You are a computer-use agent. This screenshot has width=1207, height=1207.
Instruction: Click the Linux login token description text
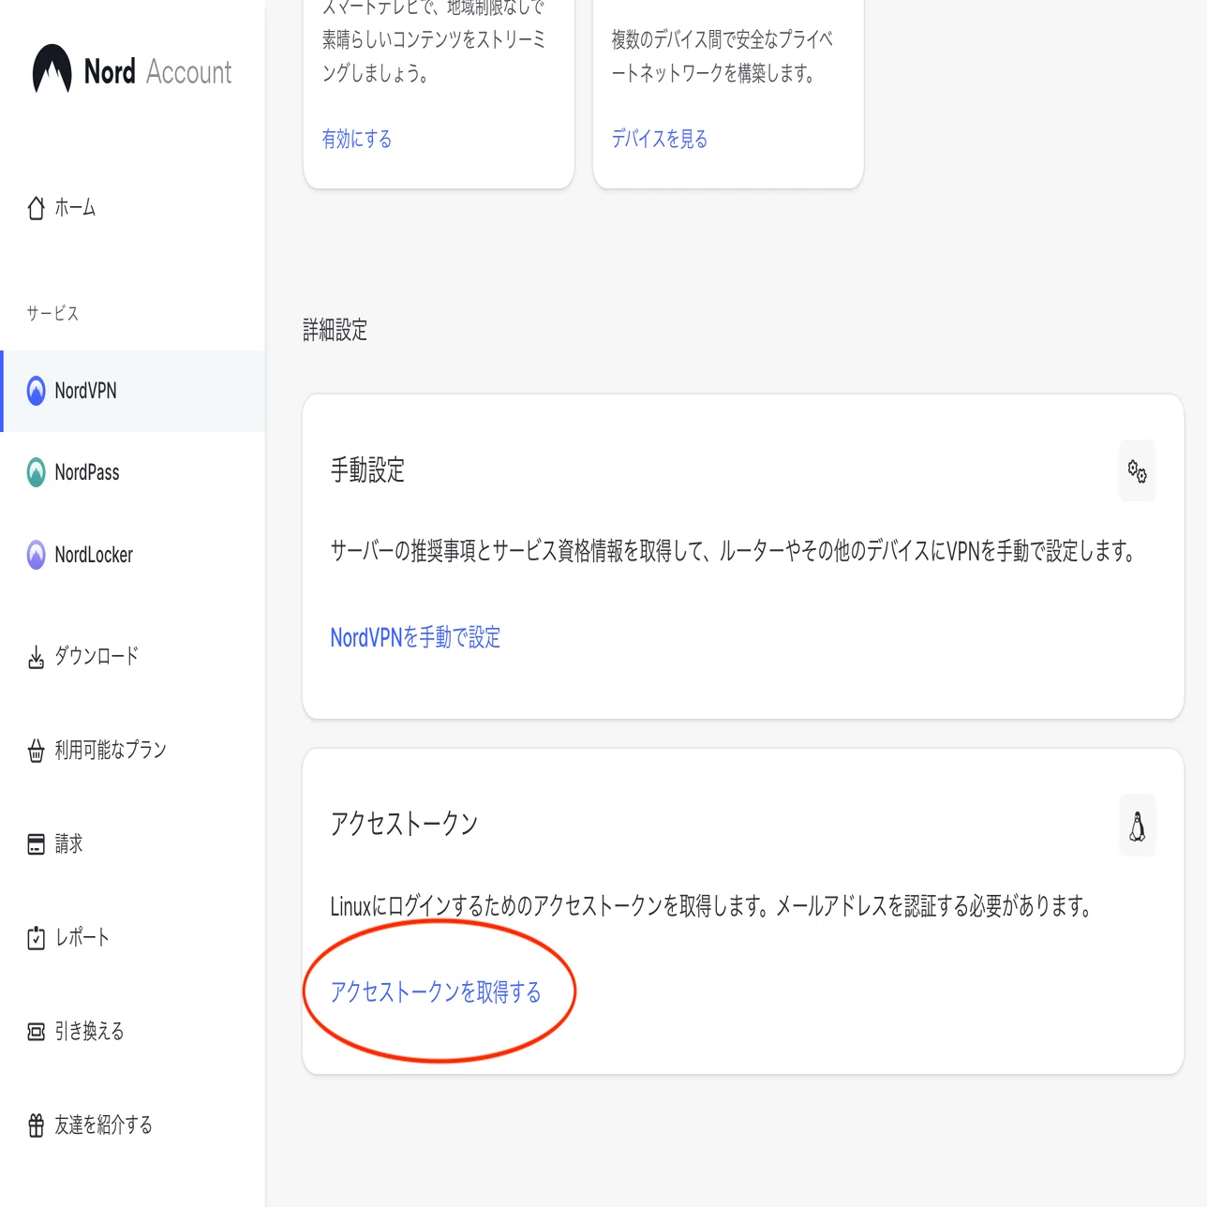tap(711, 906)
